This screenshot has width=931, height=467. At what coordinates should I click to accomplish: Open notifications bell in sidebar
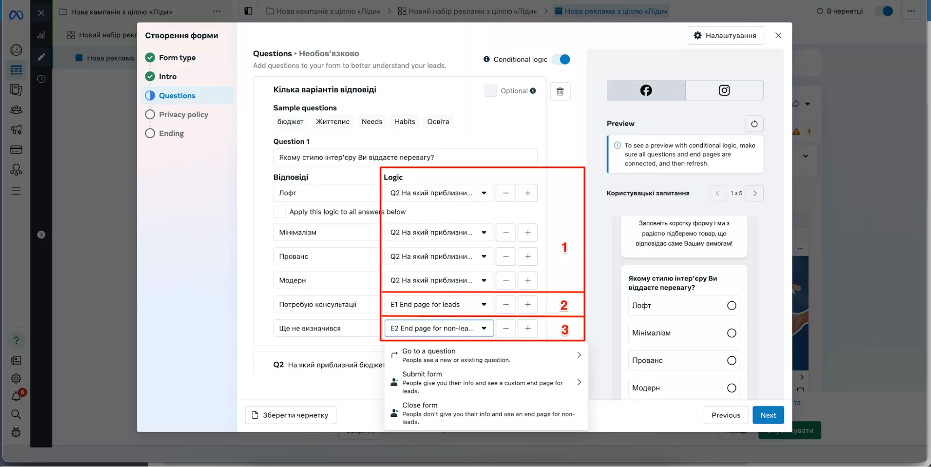point(16,396)
